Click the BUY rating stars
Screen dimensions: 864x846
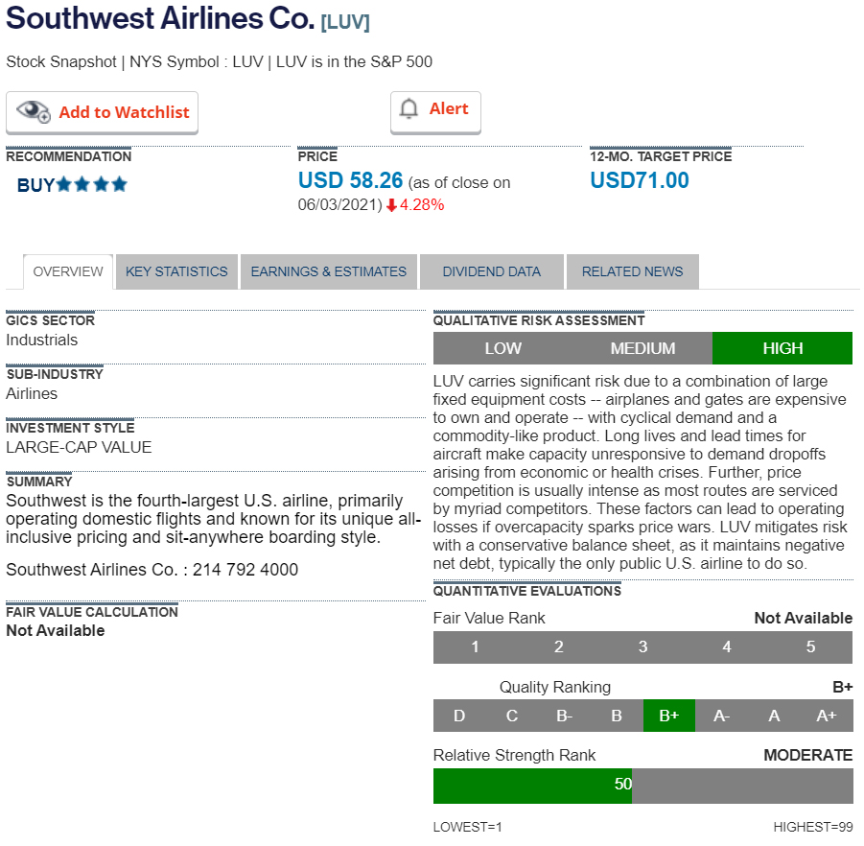click(x=92, y=184)
